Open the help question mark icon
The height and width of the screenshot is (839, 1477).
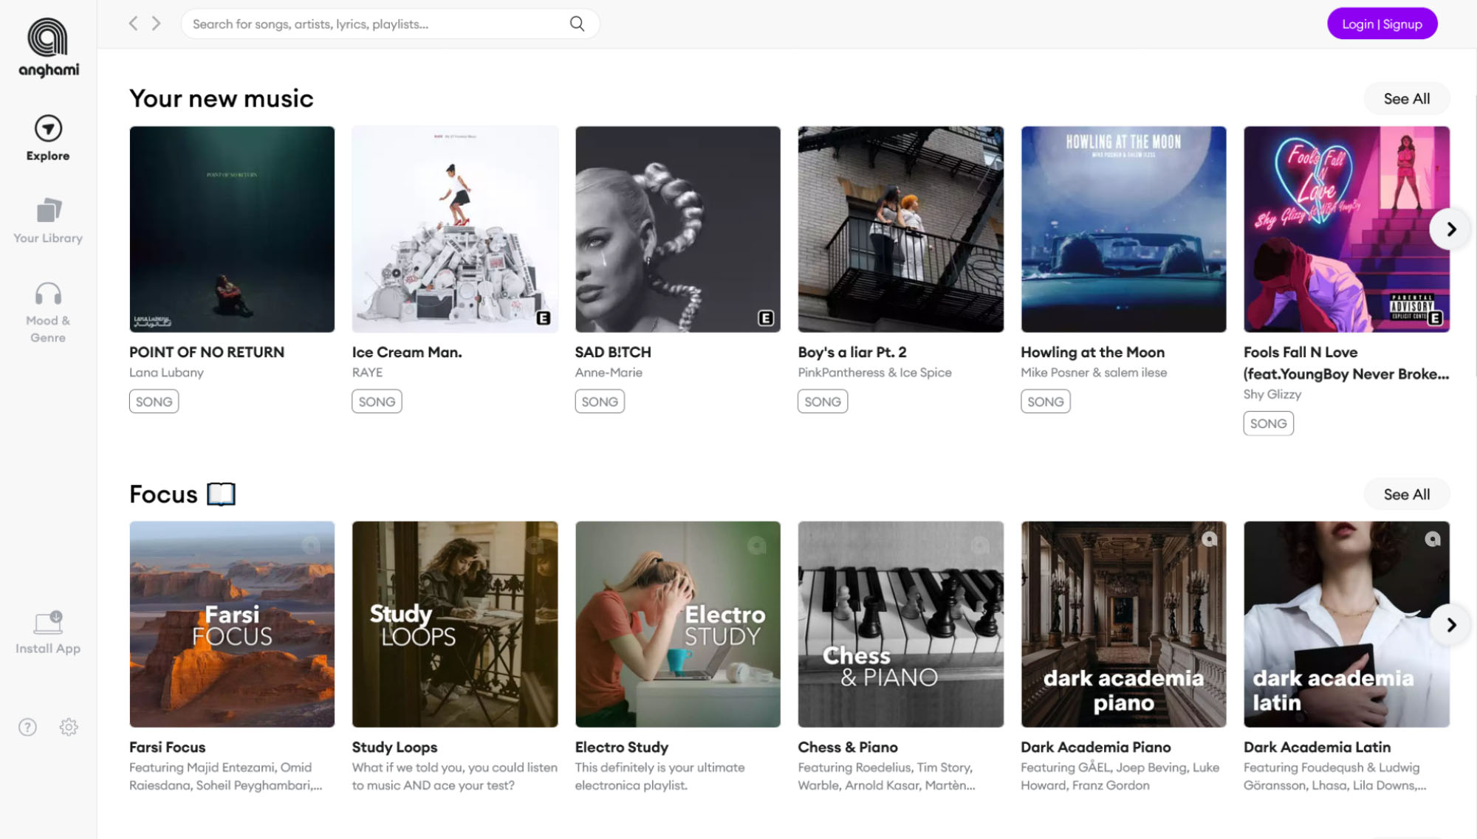point(27,728)
